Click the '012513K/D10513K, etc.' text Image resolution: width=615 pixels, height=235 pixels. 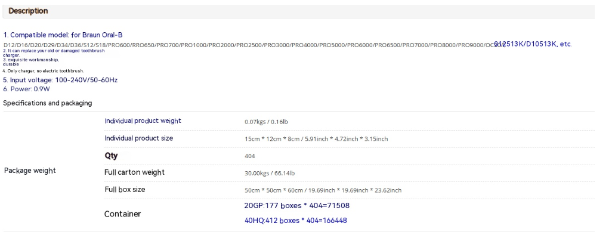533,44
